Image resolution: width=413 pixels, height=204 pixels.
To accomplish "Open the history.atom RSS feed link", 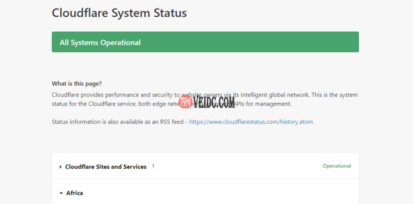I will 251,122.
